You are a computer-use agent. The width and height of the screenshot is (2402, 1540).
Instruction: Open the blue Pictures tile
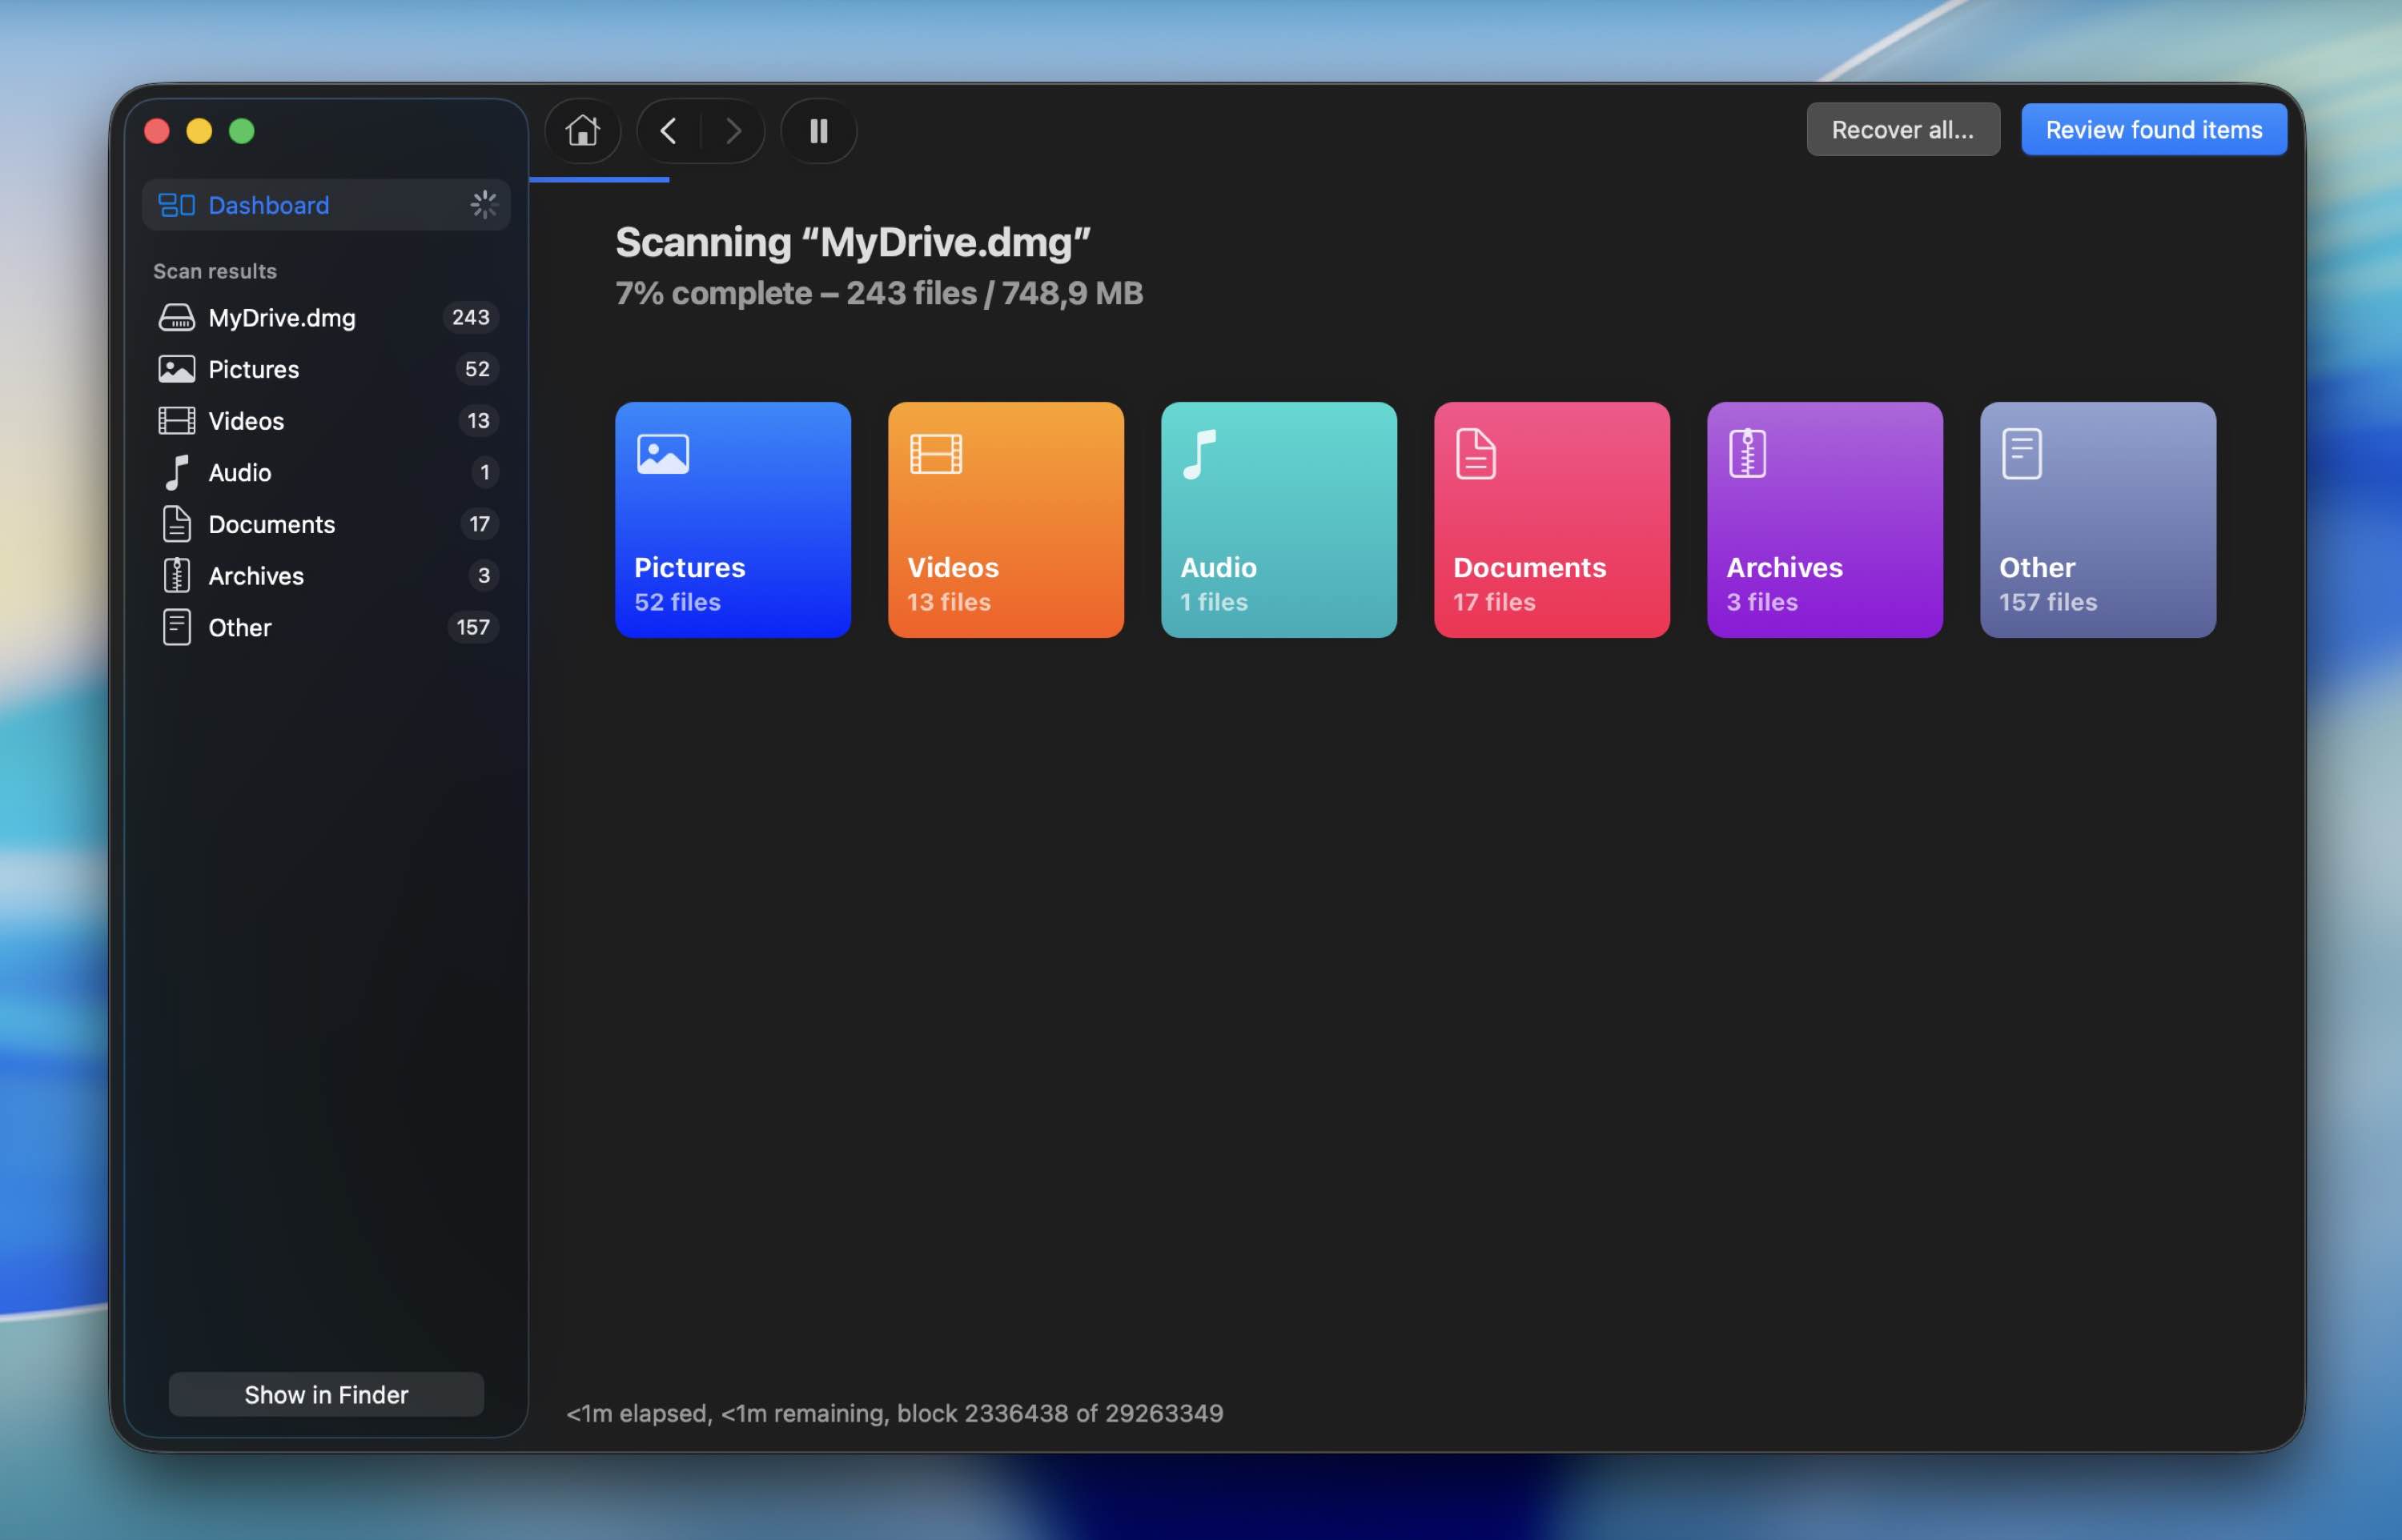(732, 520)
